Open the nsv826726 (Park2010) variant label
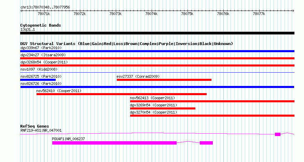Screen dimensions: 304x162 pos(41,84)
